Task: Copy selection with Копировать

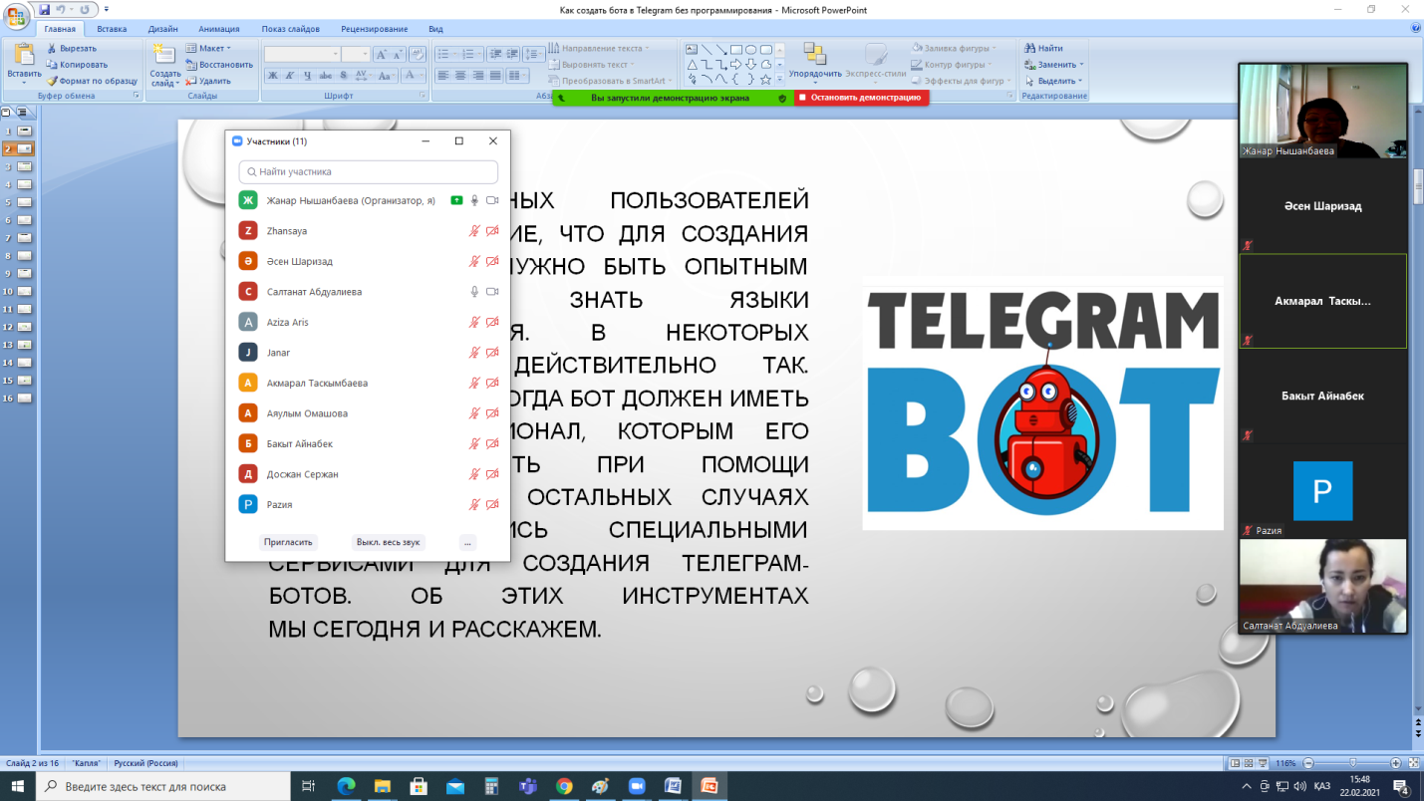Action: pyautogui.click(x=76, y=64)
